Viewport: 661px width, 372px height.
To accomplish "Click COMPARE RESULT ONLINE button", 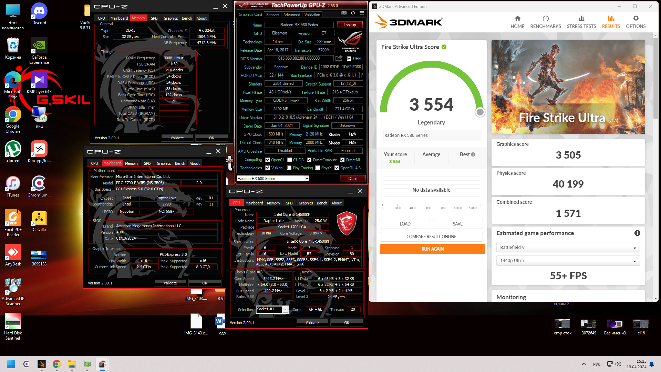I will pyautogui.click(x=431, y=237).
